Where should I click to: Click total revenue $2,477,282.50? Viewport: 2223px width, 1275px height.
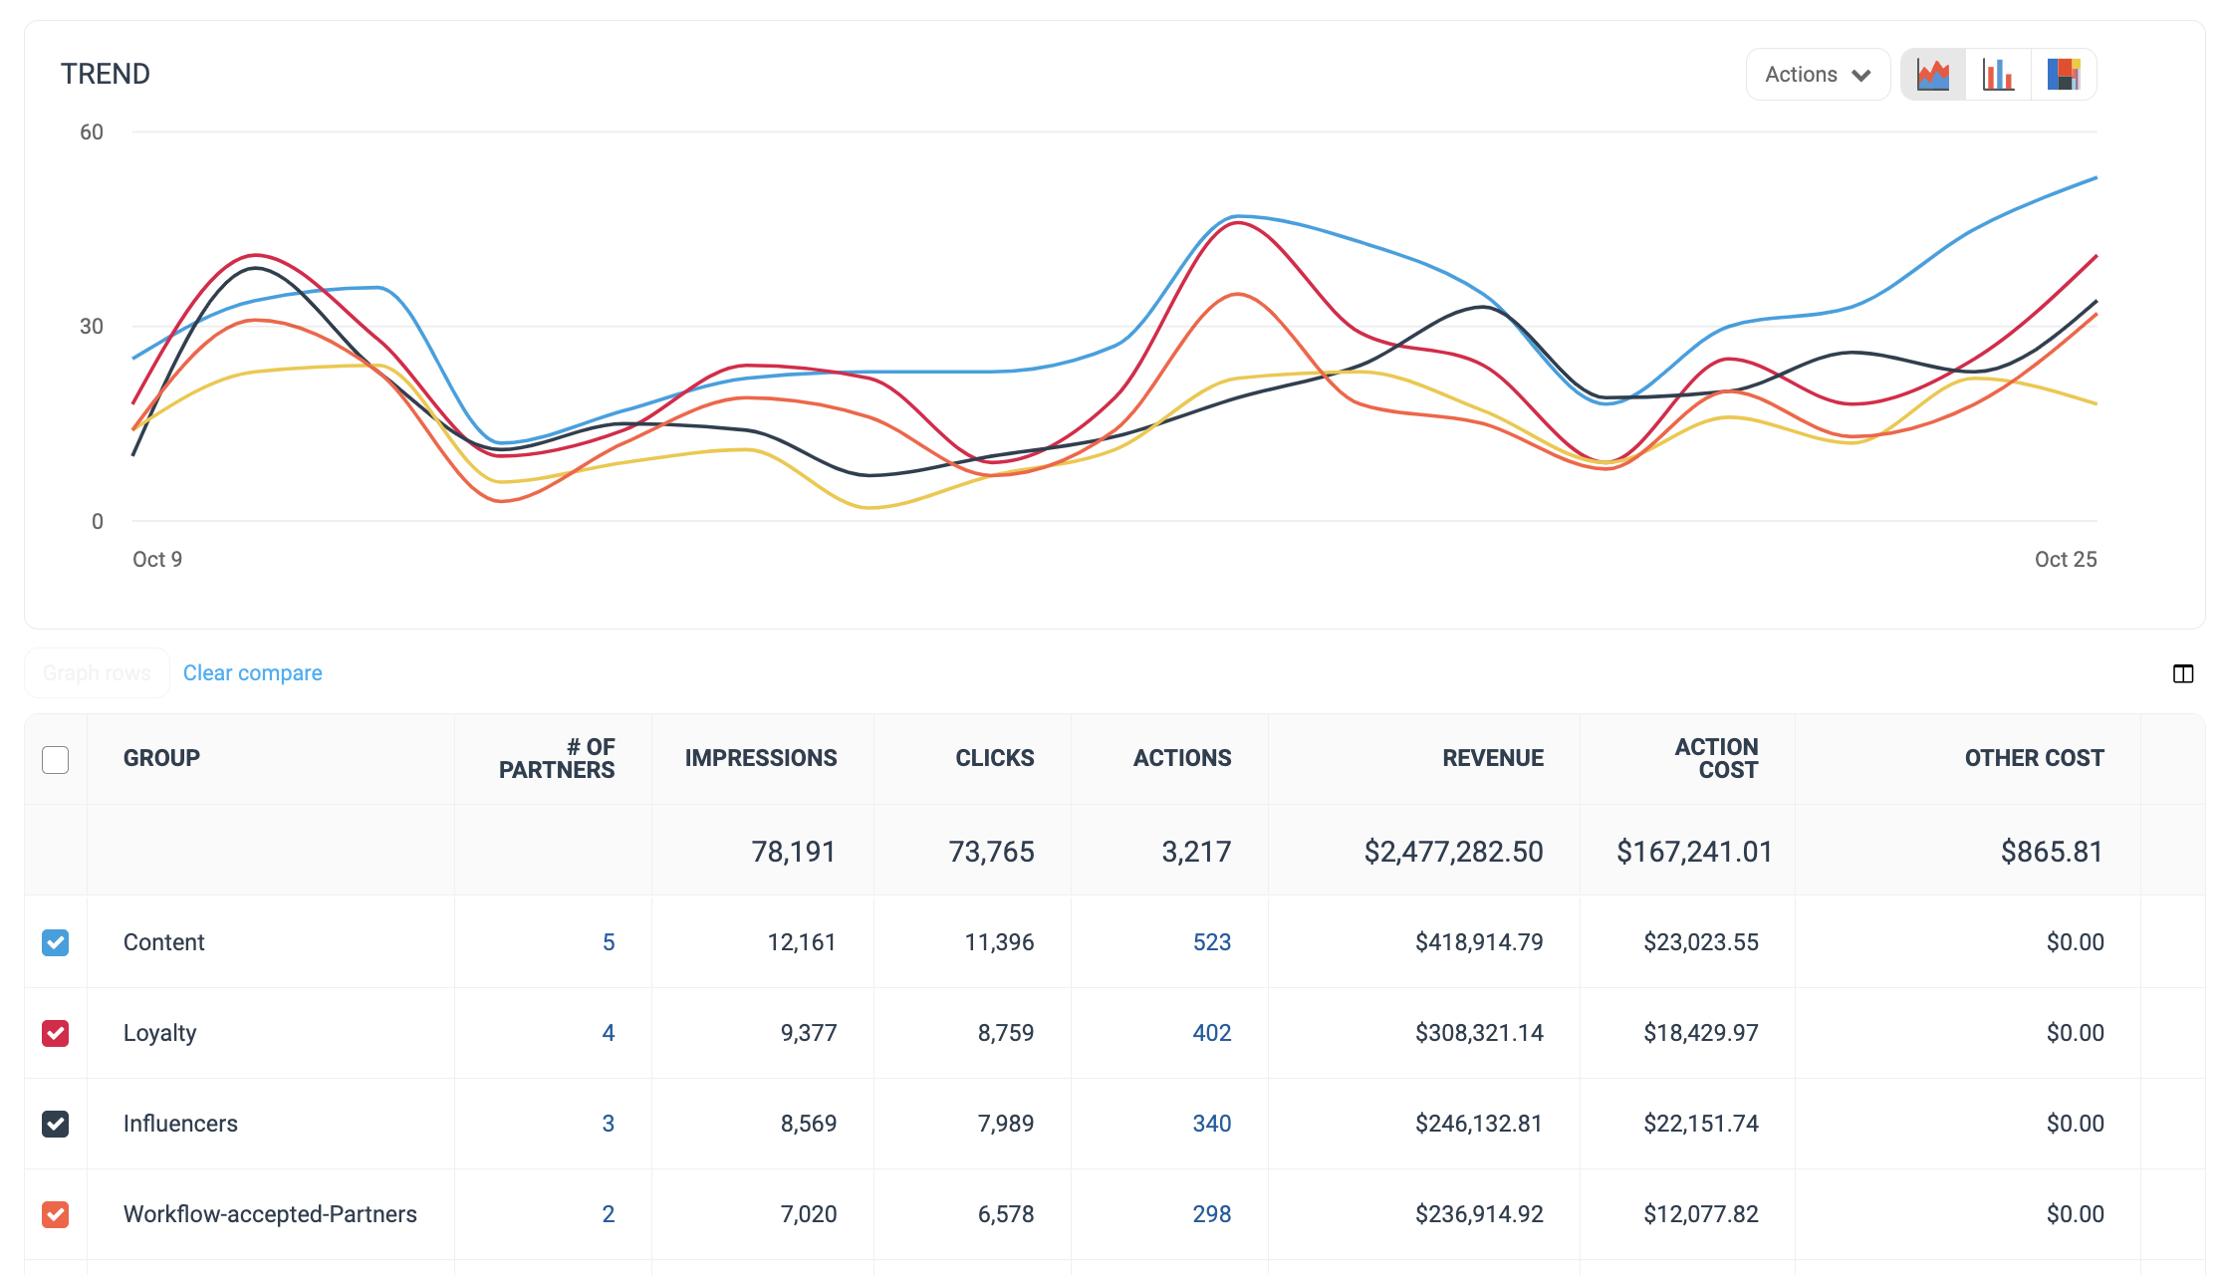tap(1453, 852)
